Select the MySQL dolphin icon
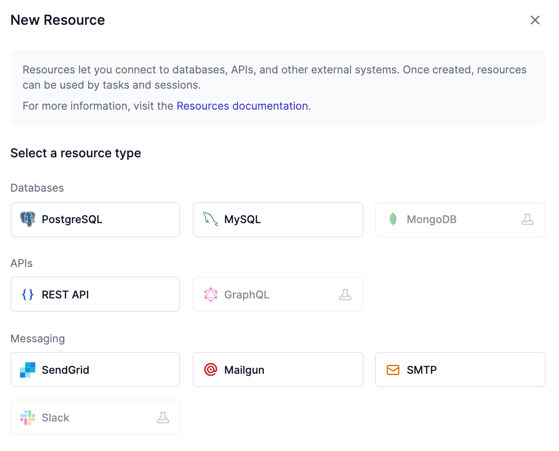This screenshot has height=451, width=559. click(x=210, y=219)
